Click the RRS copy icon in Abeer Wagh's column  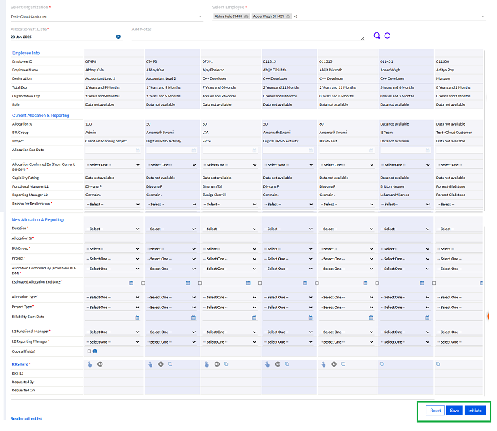382,364
